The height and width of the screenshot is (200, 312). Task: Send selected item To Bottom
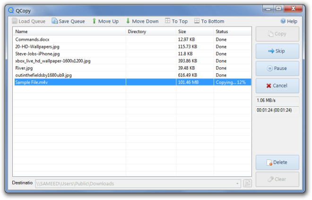[209, 21]
